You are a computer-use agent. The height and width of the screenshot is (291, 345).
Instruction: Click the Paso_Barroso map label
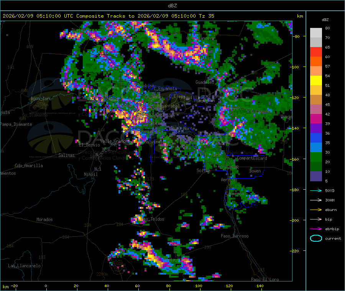[x=235, y=236]
